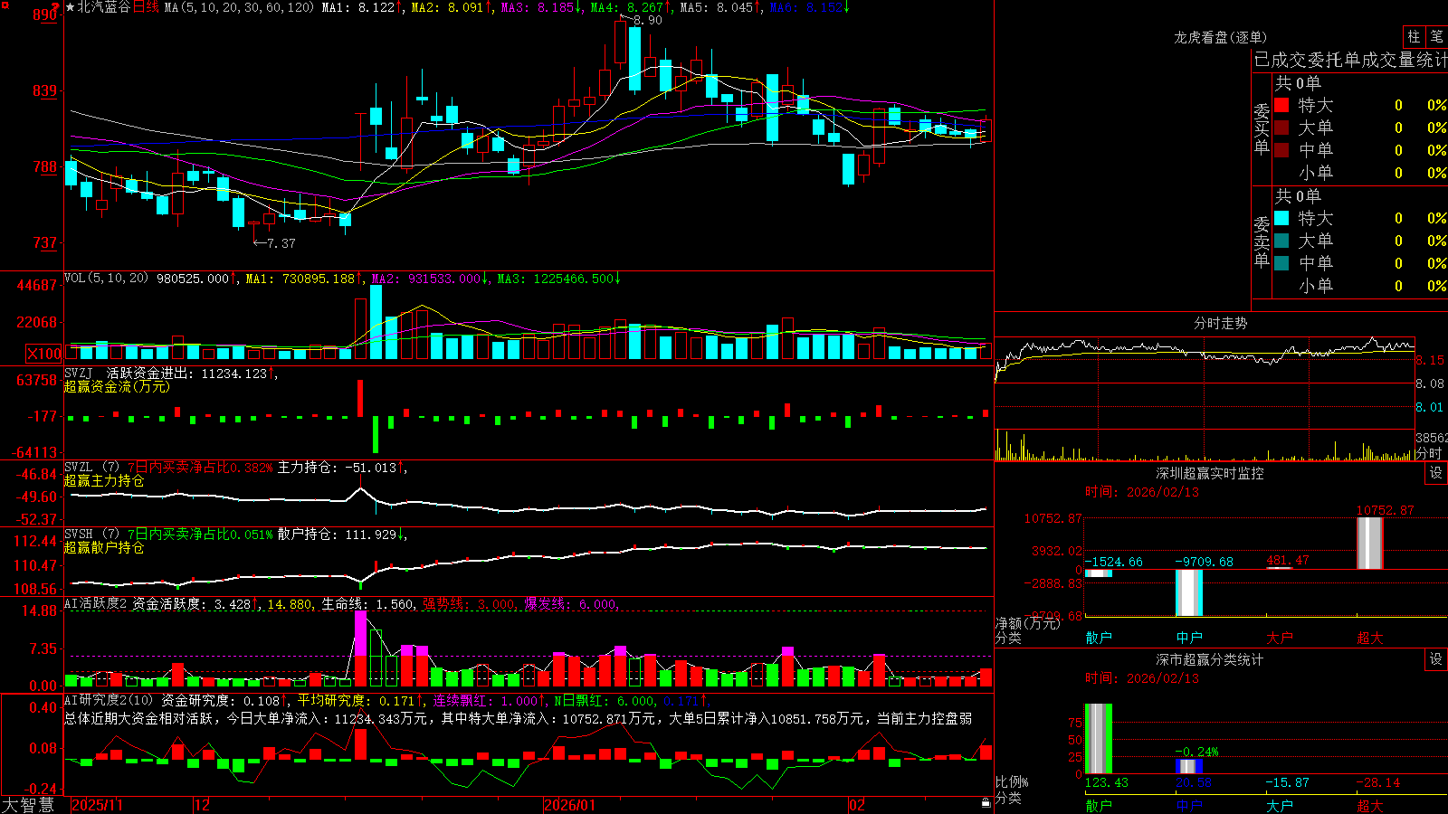Click the SVSH (7) indicator name
The height and width of the screenshot is (814, 1448).
[x=91, y=535]
